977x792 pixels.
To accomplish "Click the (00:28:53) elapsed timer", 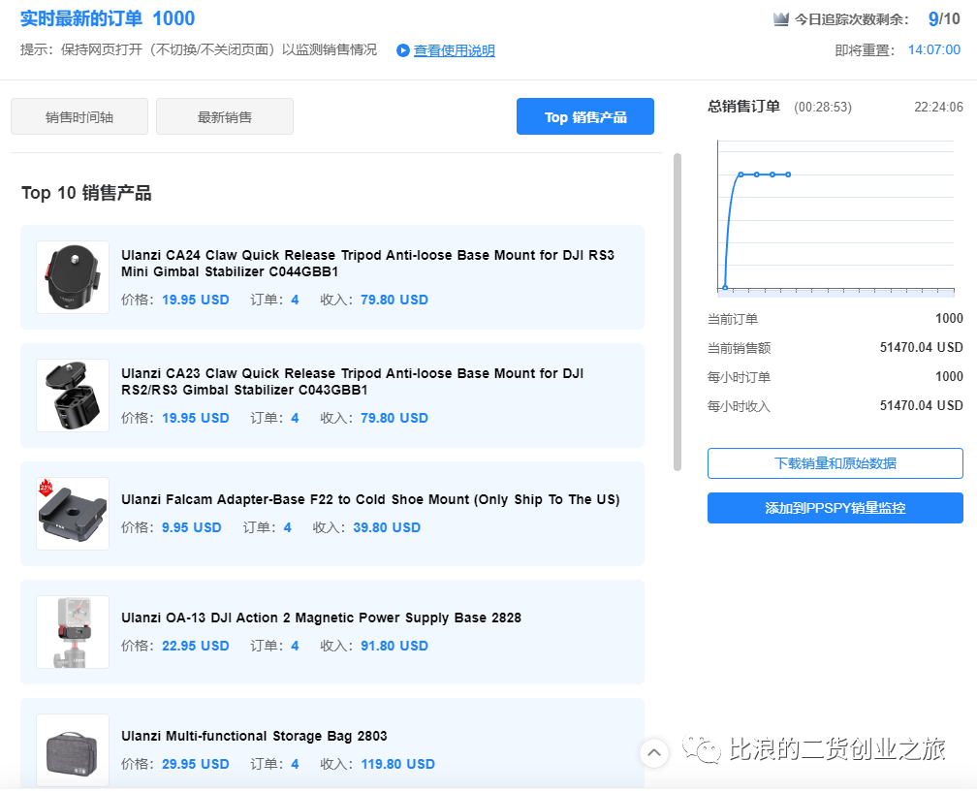I will click(x=823, y=108).
